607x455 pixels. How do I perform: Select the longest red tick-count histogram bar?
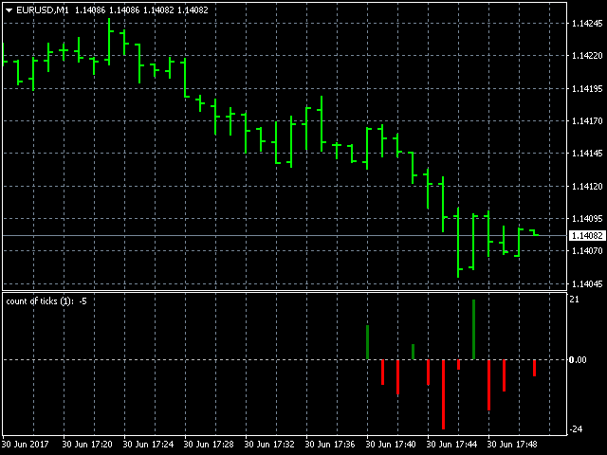click(x=443, y=394)
